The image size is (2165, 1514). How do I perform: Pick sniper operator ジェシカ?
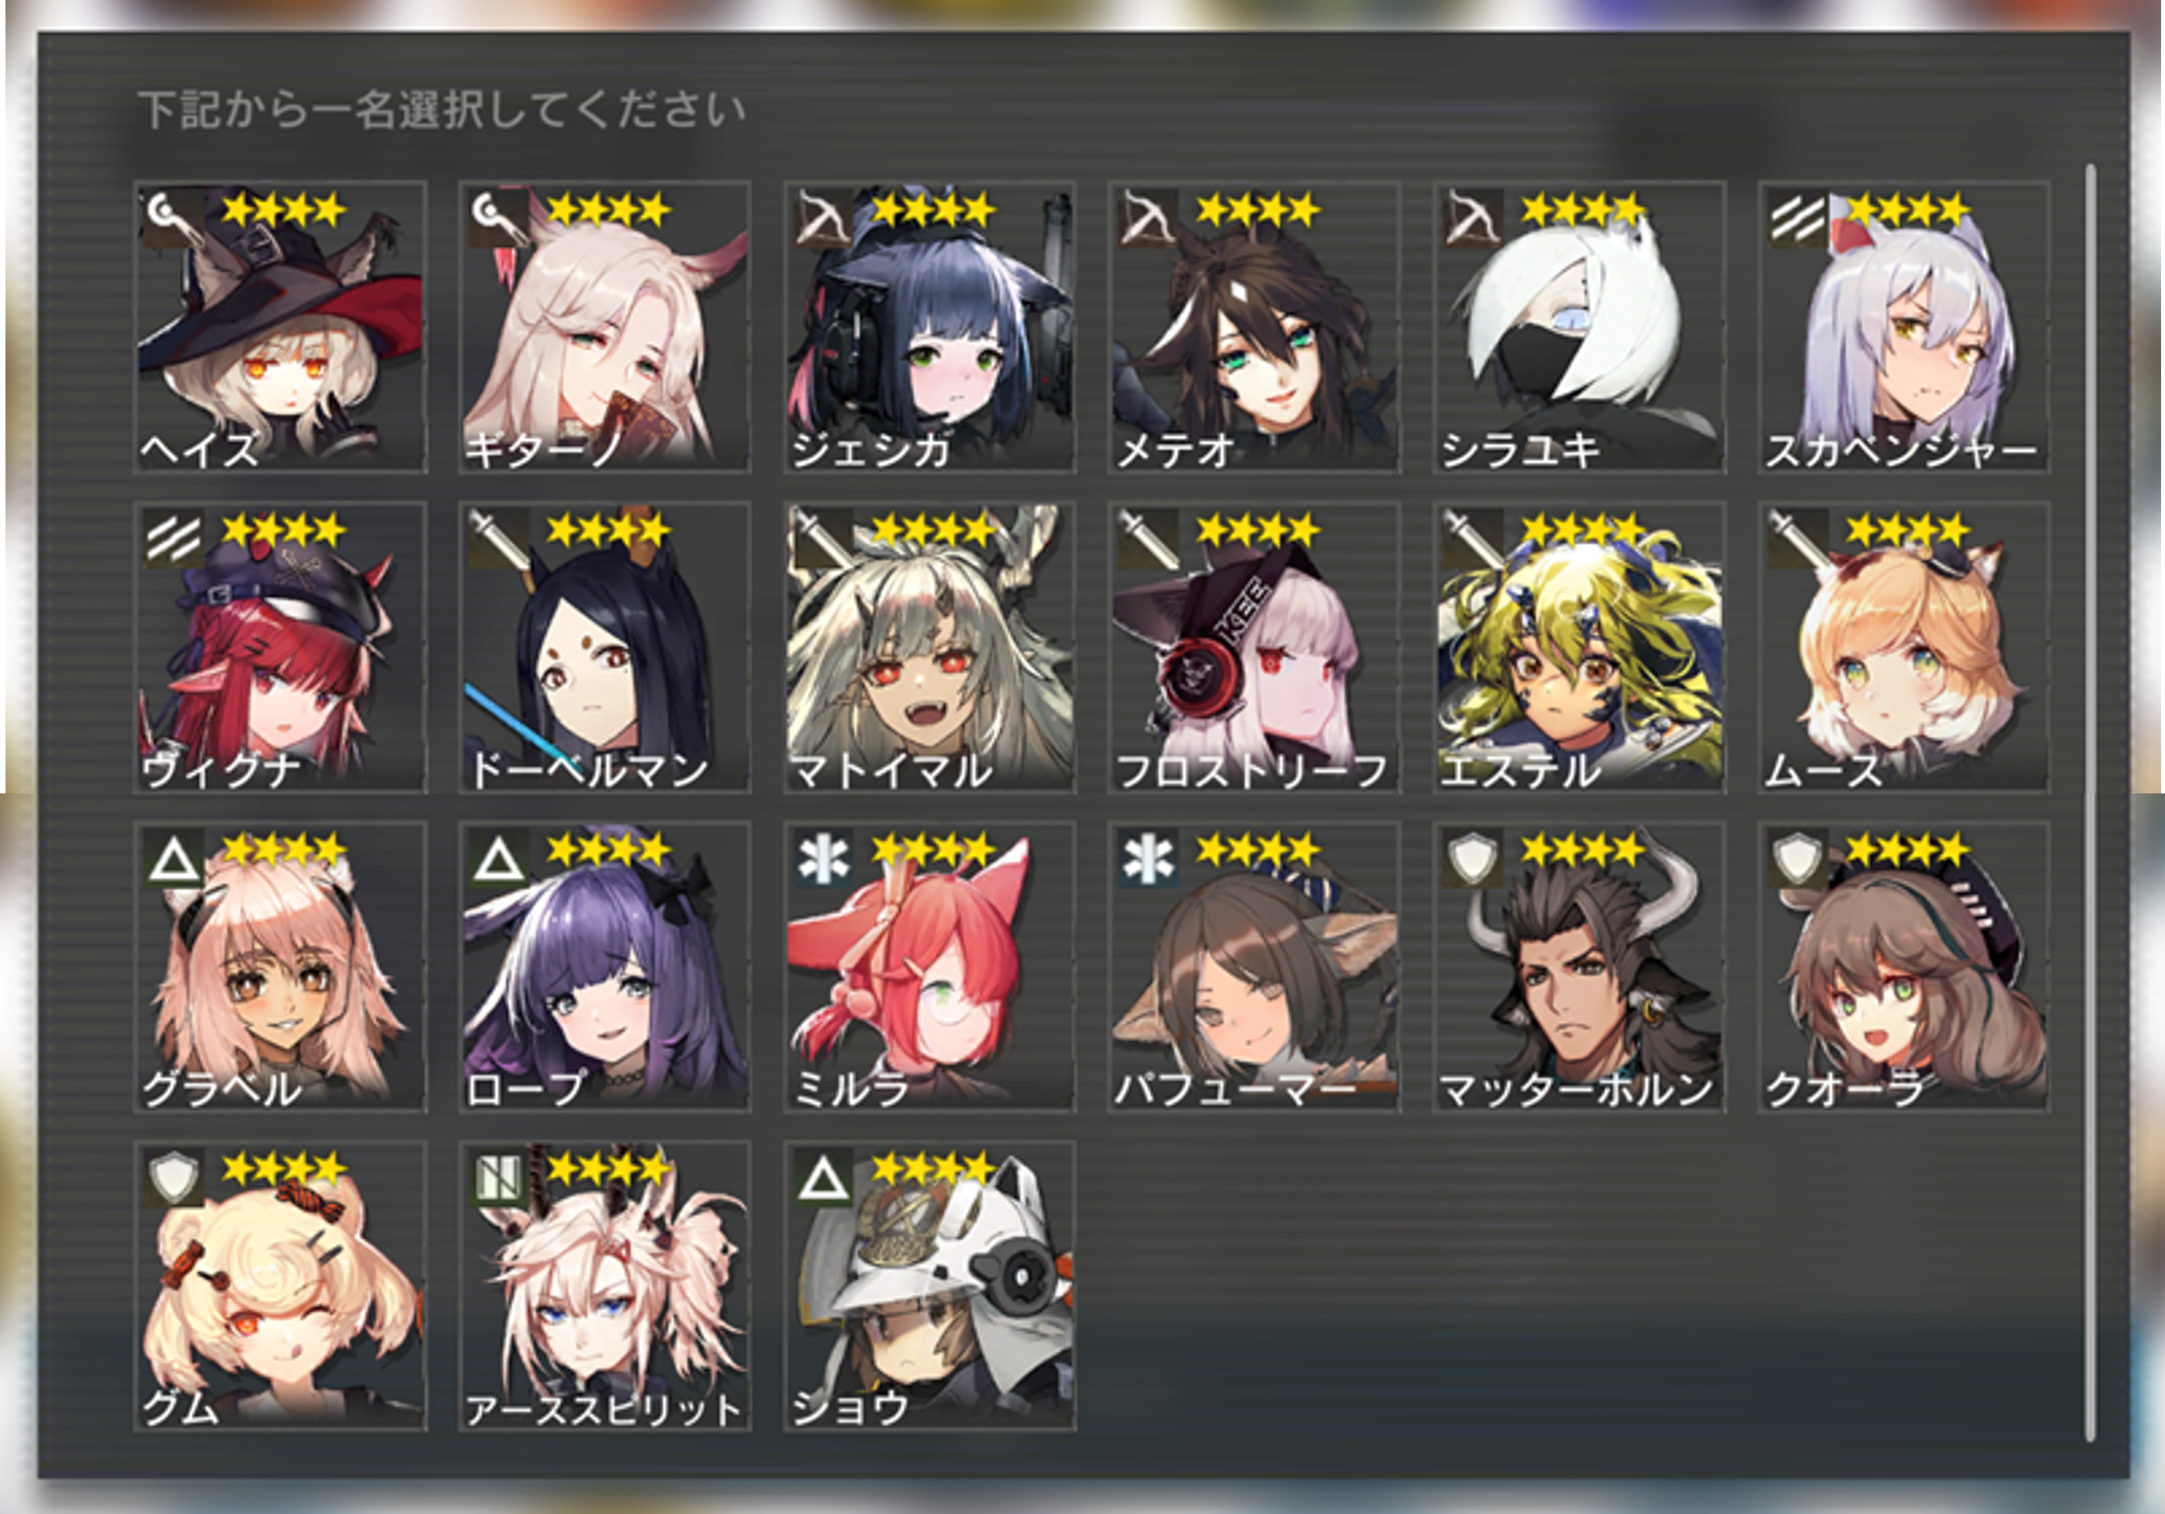pos(930,327)
